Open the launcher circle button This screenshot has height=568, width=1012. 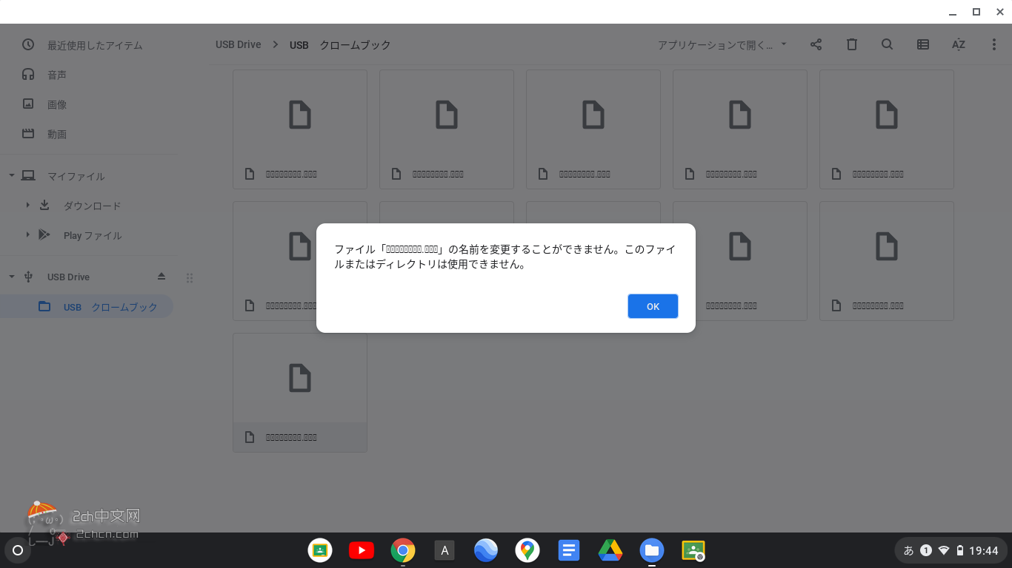click(18, 550)
